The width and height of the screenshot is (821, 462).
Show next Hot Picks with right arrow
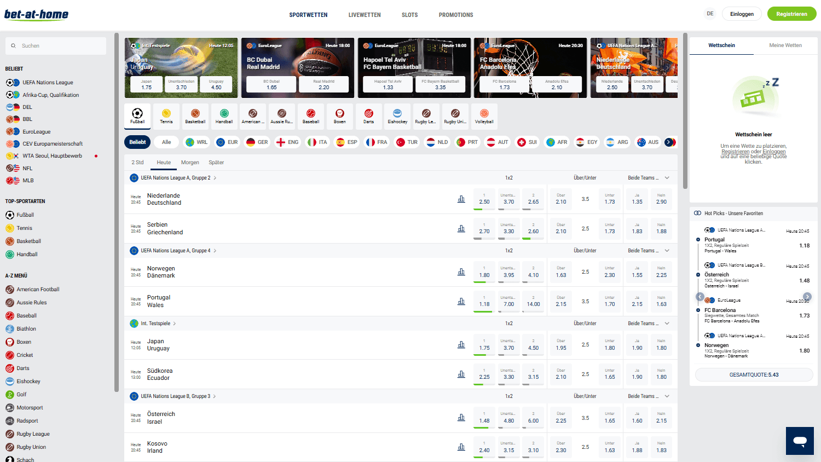tap(807, 297)
